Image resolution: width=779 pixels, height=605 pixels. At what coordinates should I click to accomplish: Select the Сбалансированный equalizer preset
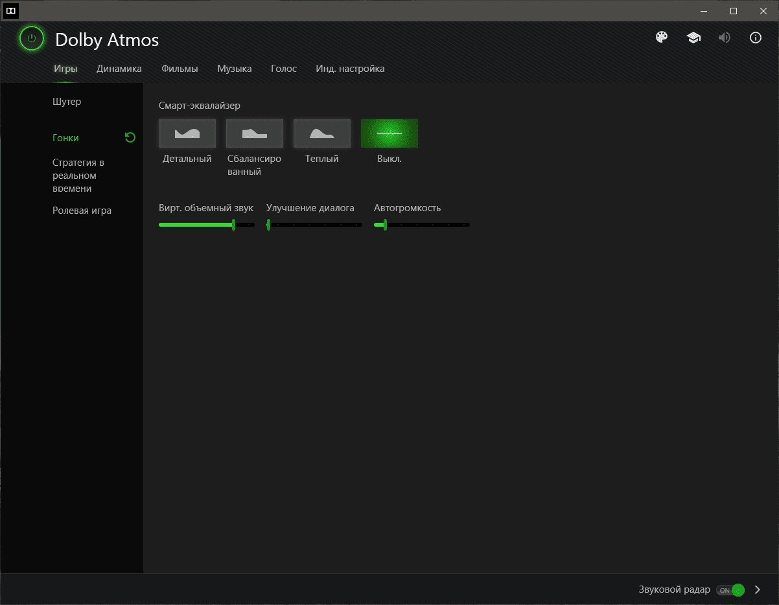coord(255,133)
